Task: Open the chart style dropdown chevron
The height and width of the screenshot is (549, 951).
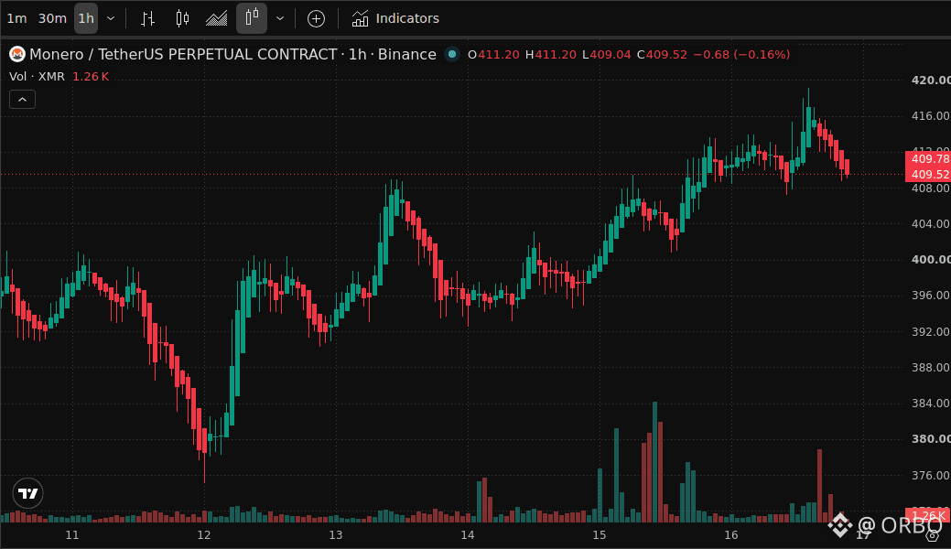Action: tap(279, 18)
